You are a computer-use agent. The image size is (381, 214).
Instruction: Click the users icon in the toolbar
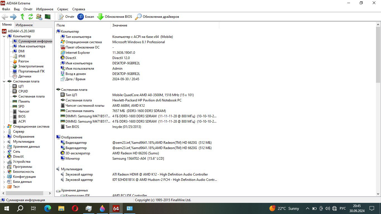(39, 17)
